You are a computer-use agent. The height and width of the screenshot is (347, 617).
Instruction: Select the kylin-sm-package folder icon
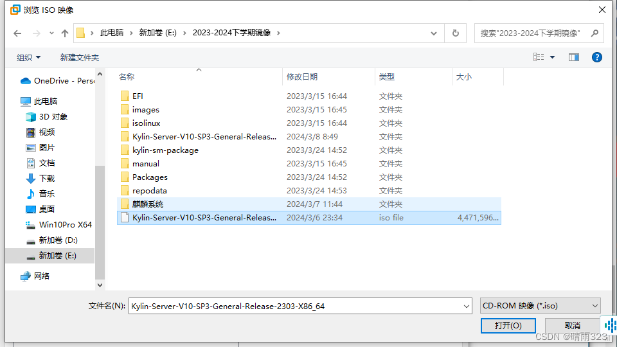click(125, 150)
